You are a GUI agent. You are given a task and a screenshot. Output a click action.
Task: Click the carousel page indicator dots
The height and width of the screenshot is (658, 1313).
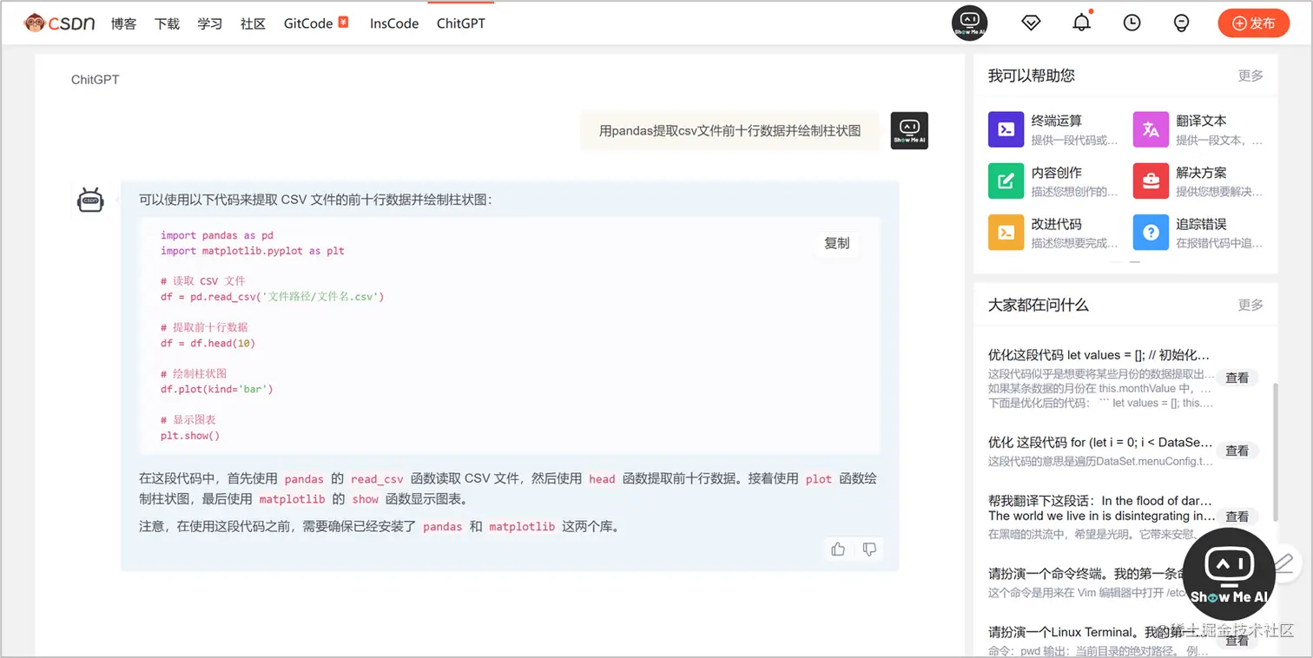[1125, 261]
